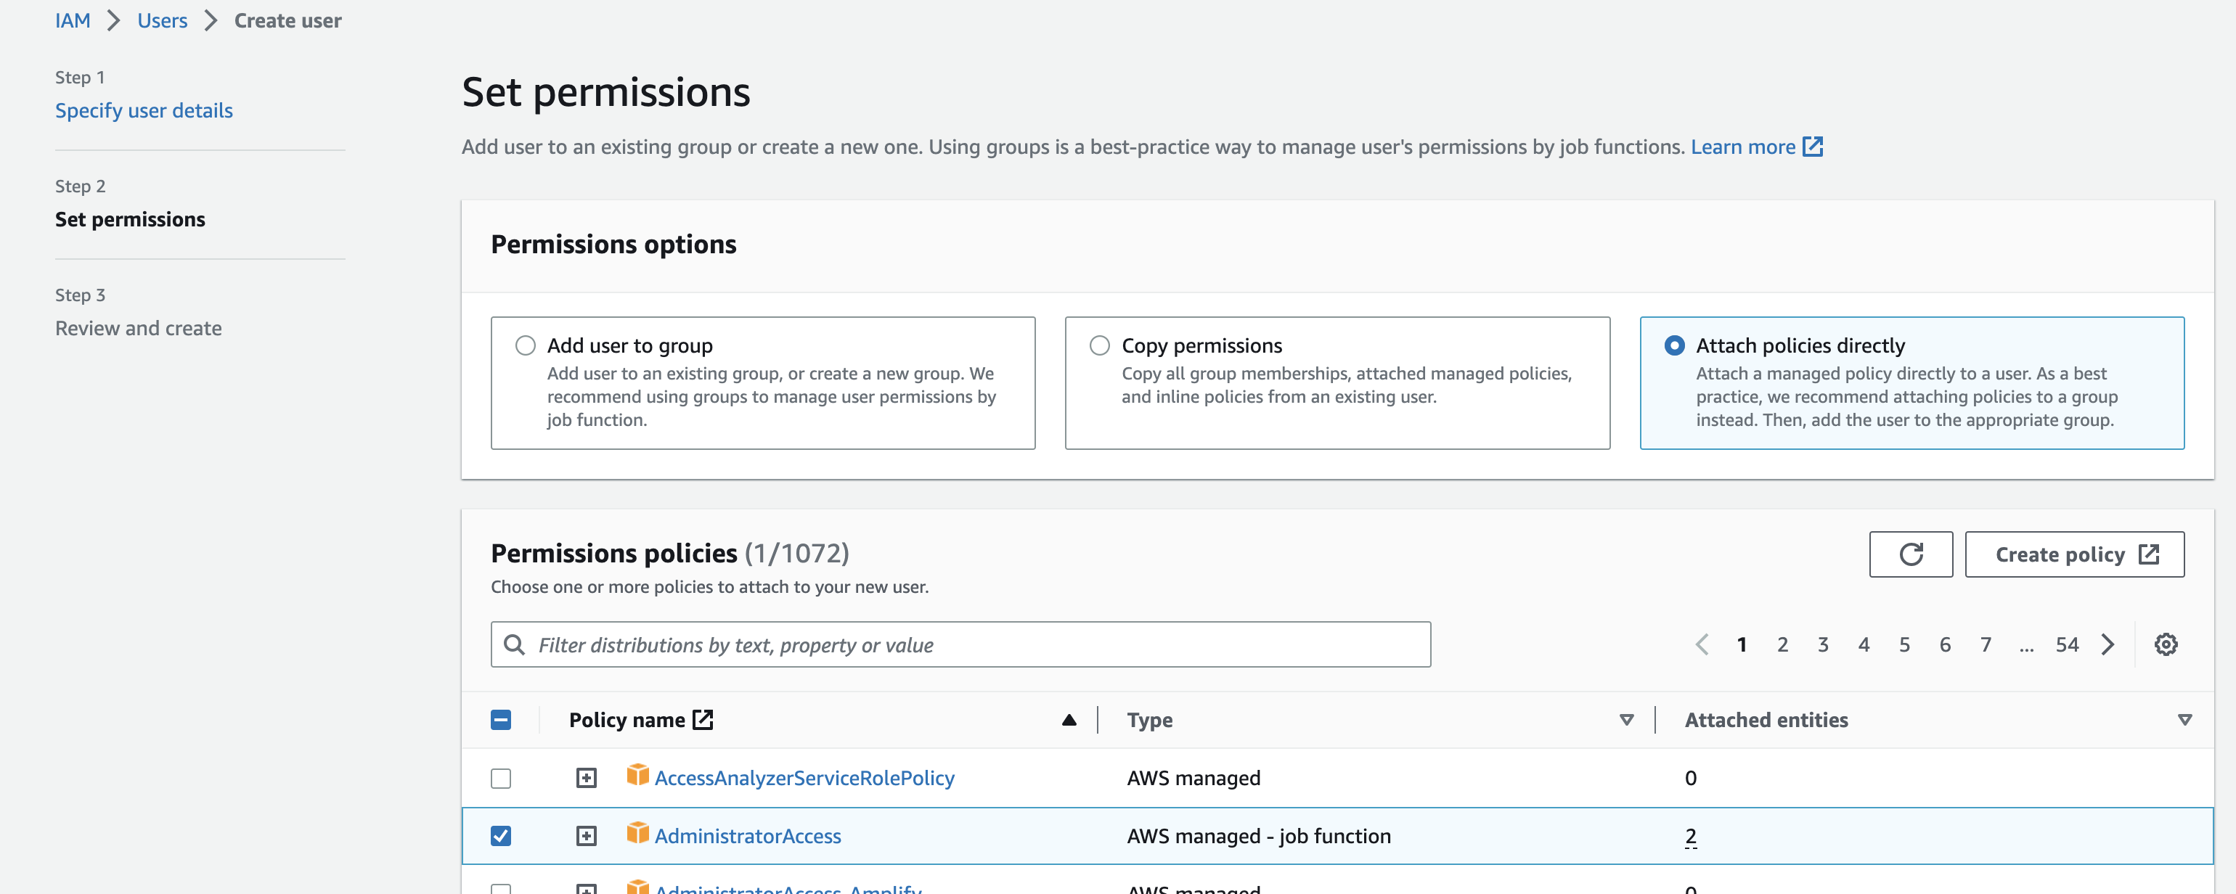Open the Attached entities column sort arrow
Screen dimensions: 2236x894
(x=2184, y=720)
